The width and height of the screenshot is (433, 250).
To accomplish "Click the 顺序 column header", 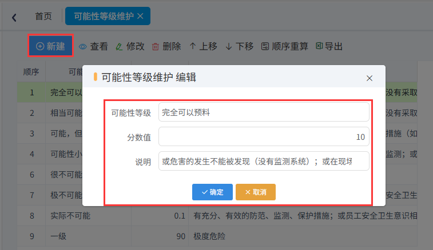I will click(x=31, y=72).
